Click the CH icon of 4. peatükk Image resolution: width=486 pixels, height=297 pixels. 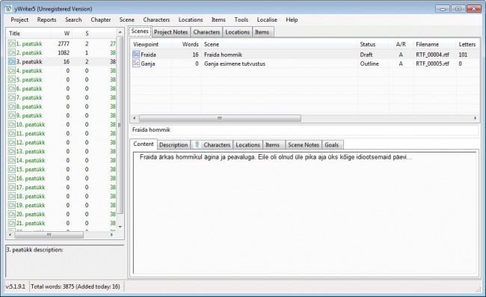pos(11,70)
